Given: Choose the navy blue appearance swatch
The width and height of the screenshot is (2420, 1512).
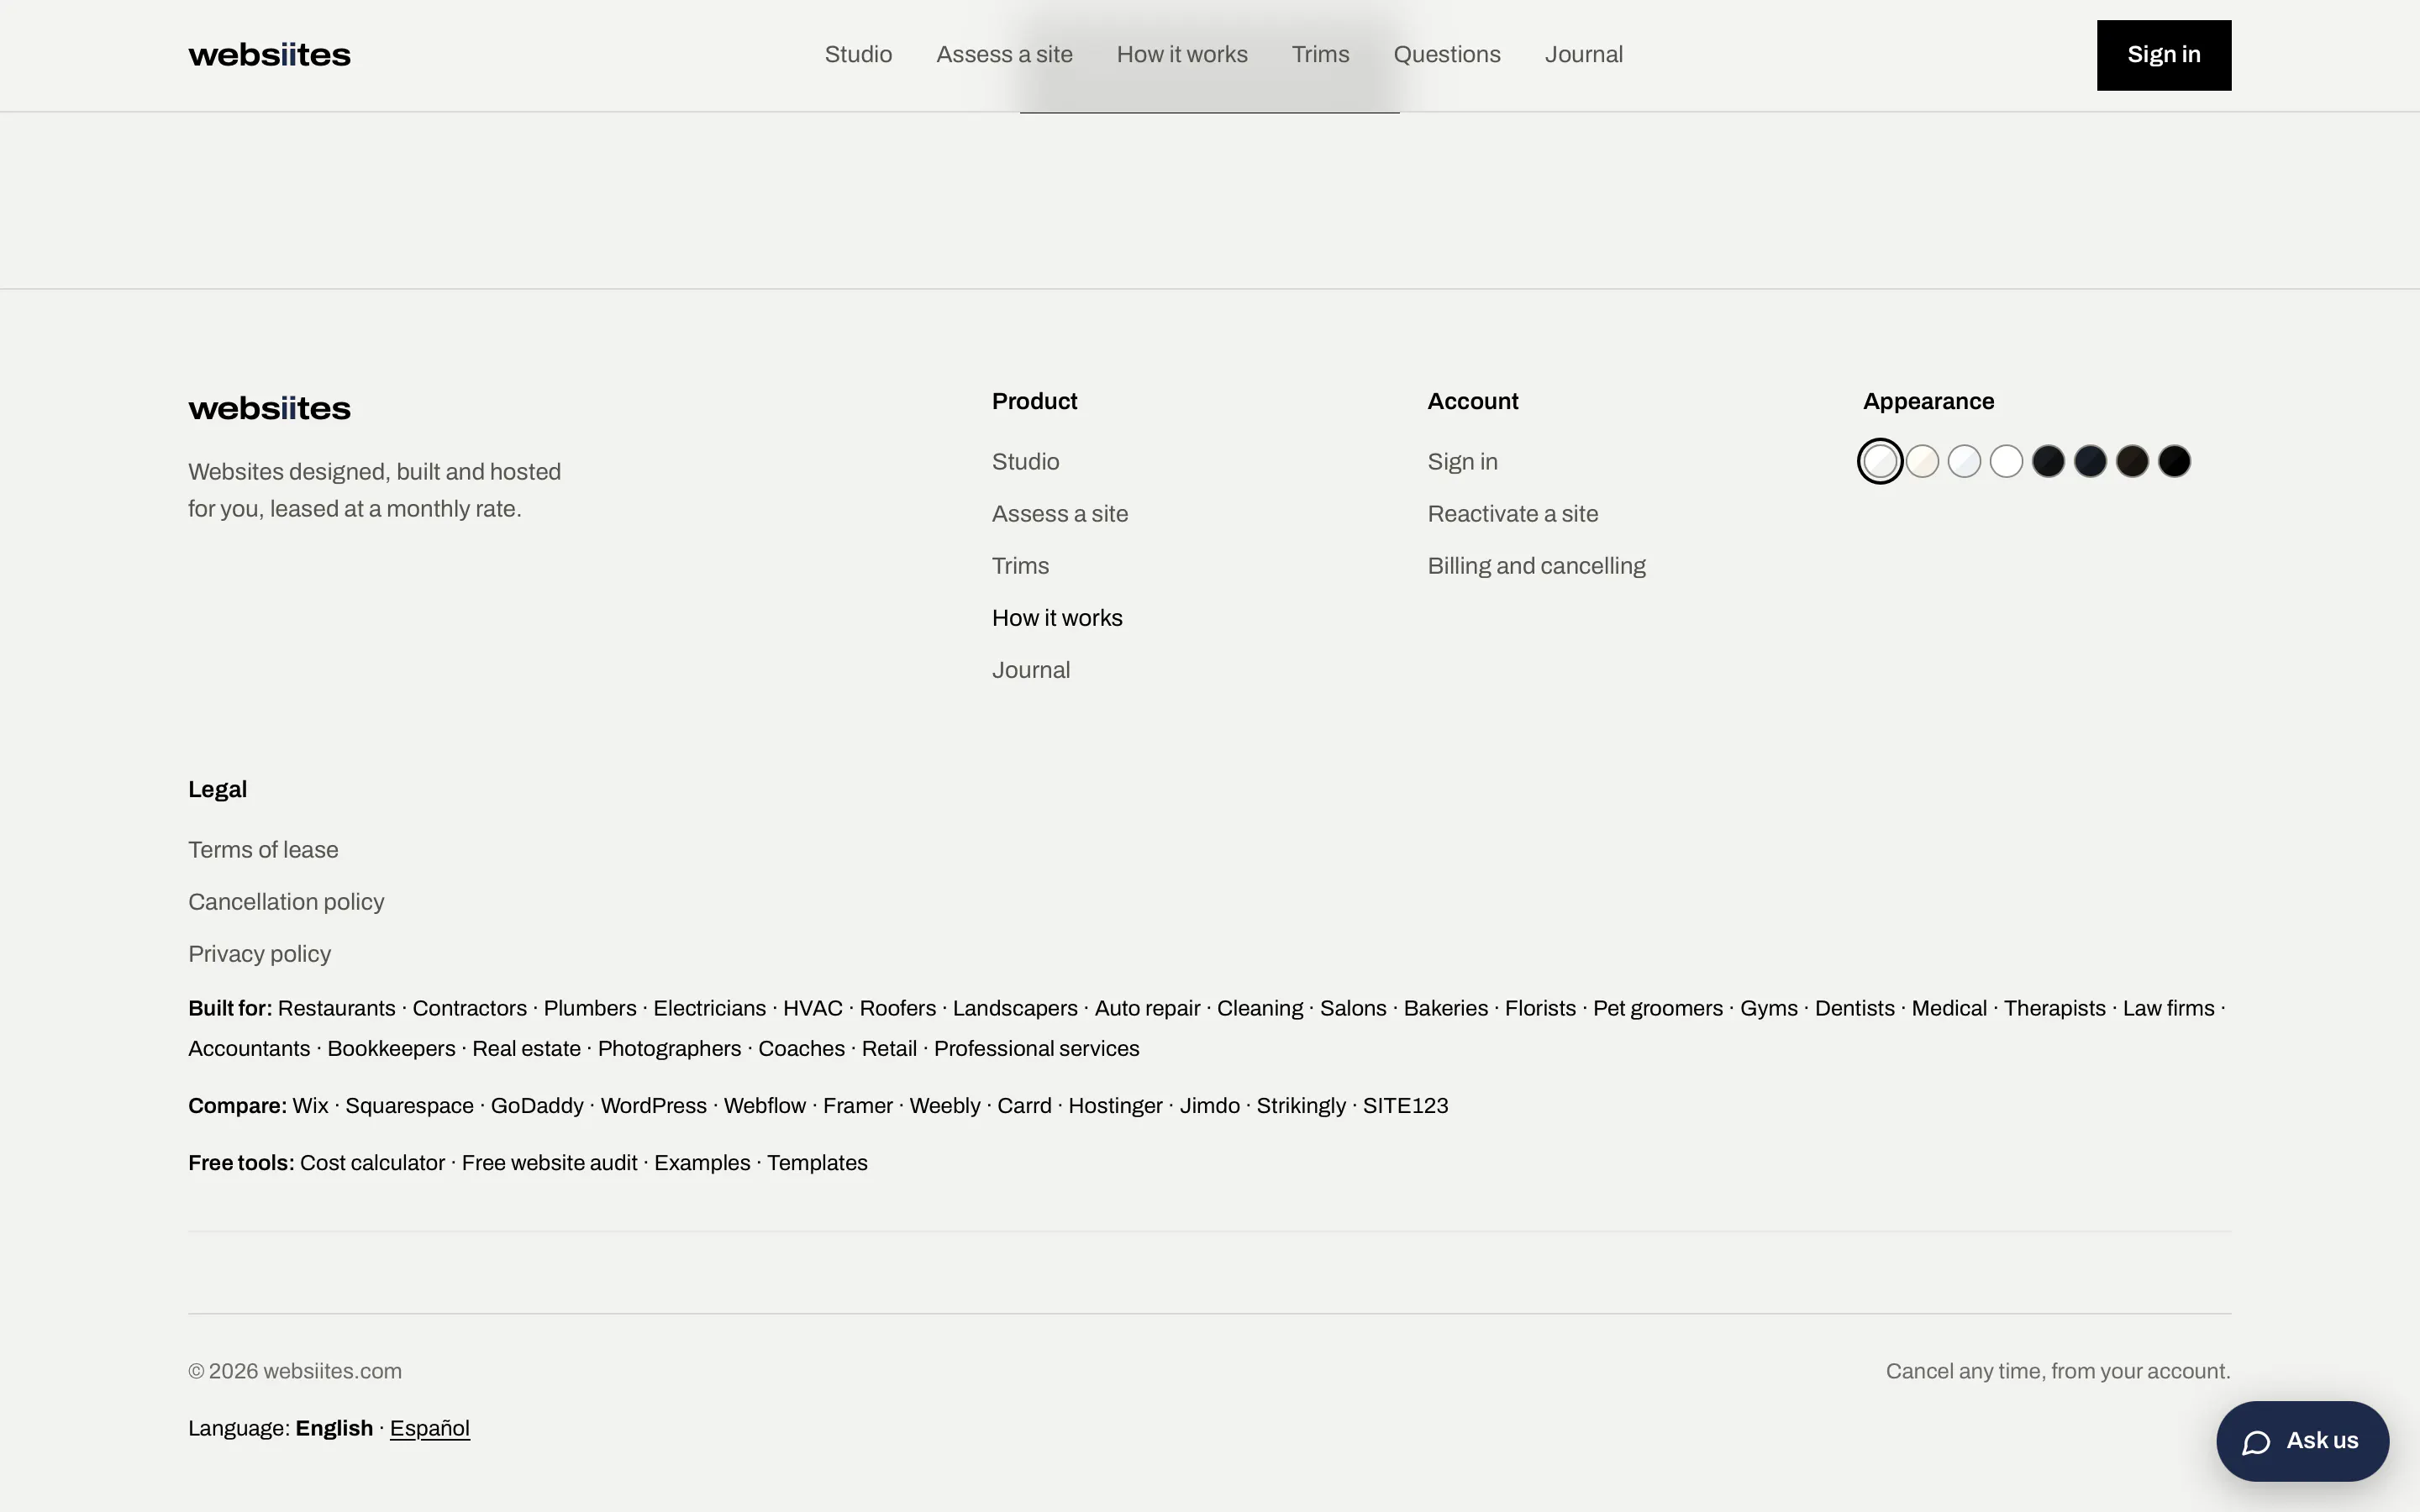Looking at the screenshot, I should click(2090, 462).
